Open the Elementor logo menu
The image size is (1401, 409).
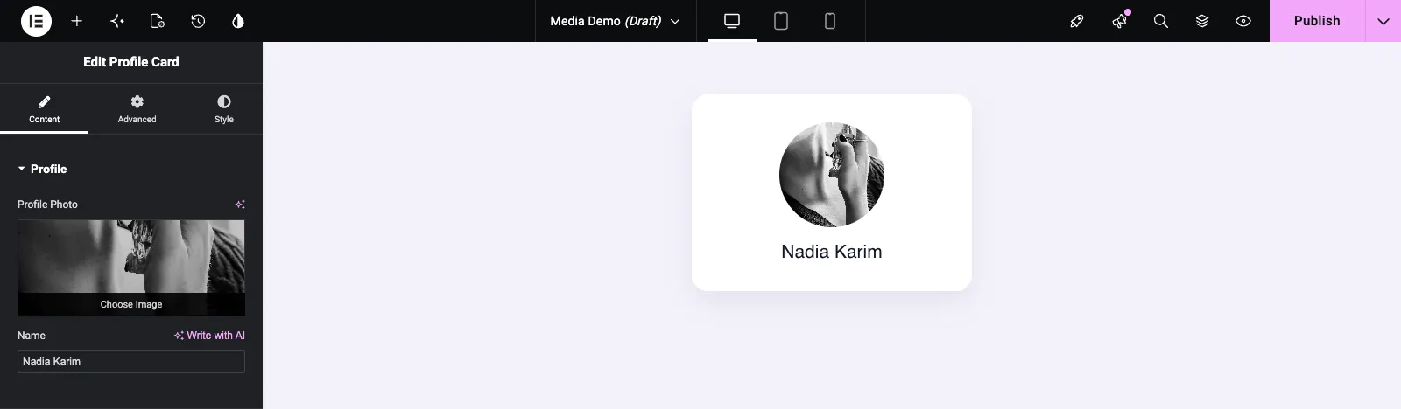click(x=36, y=21)
